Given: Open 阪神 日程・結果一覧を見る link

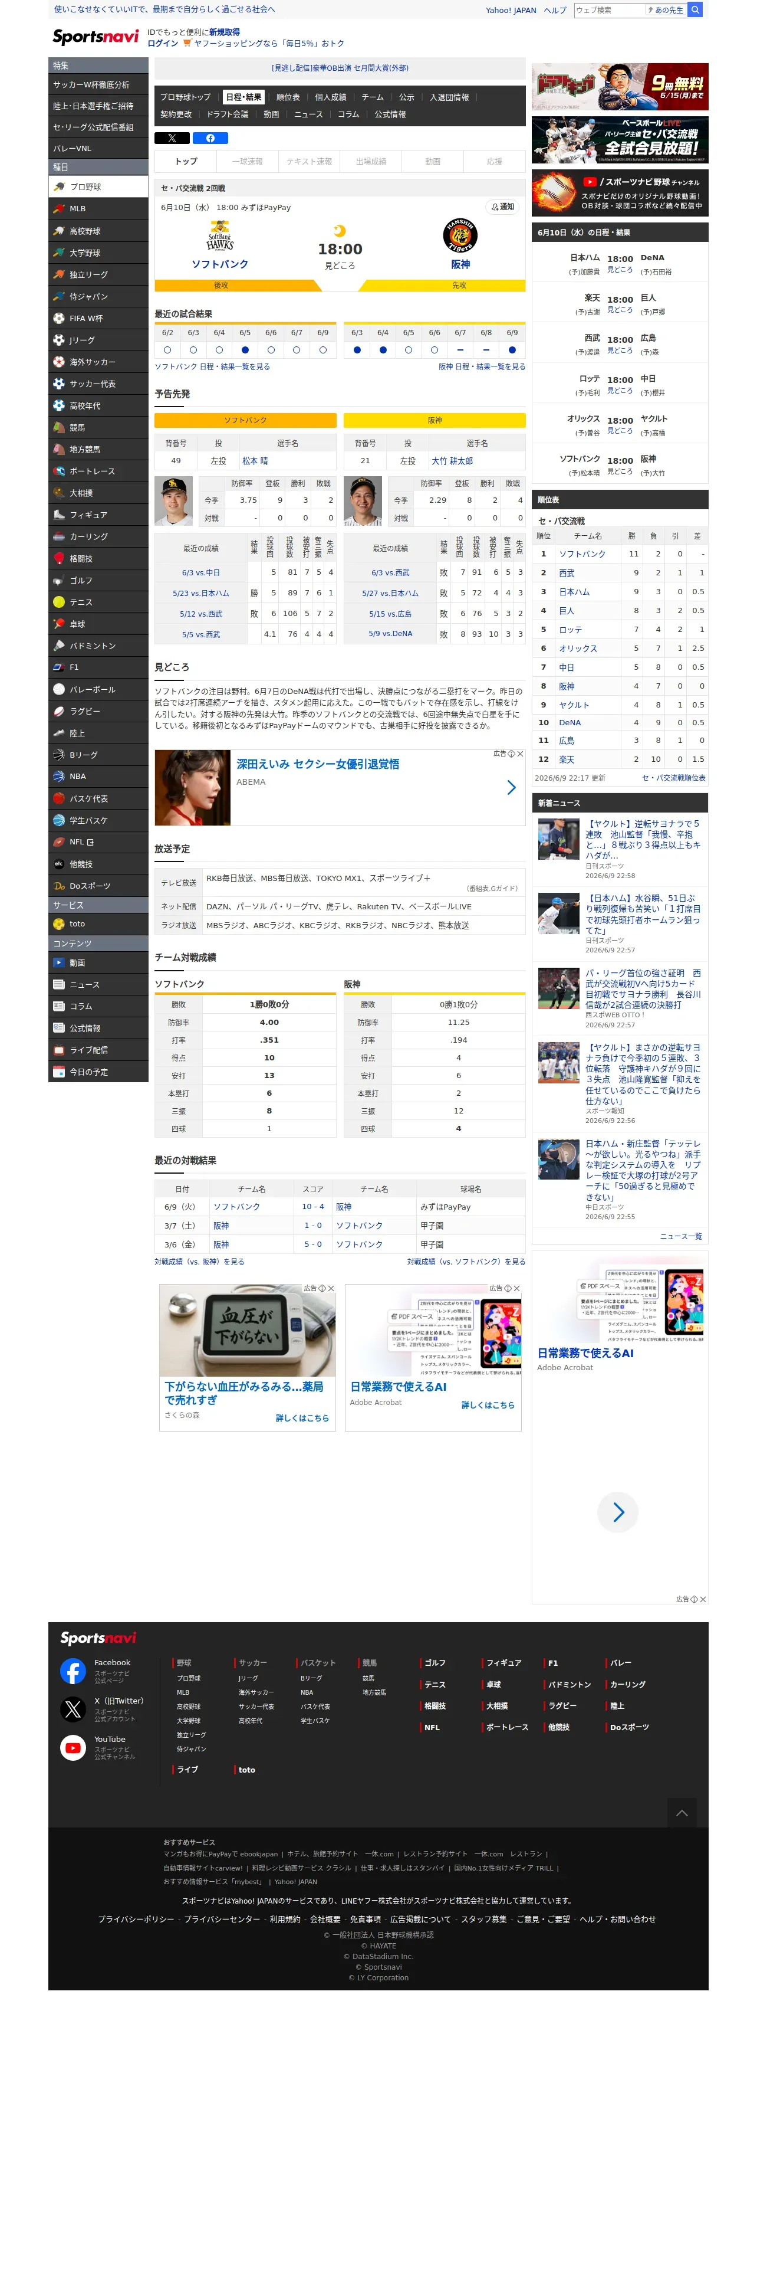Looking at the screenshot, I should [482, 367].
